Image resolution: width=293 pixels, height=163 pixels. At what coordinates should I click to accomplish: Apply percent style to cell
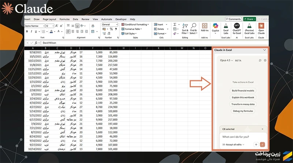pyautogui.click(x=111, y=29)
